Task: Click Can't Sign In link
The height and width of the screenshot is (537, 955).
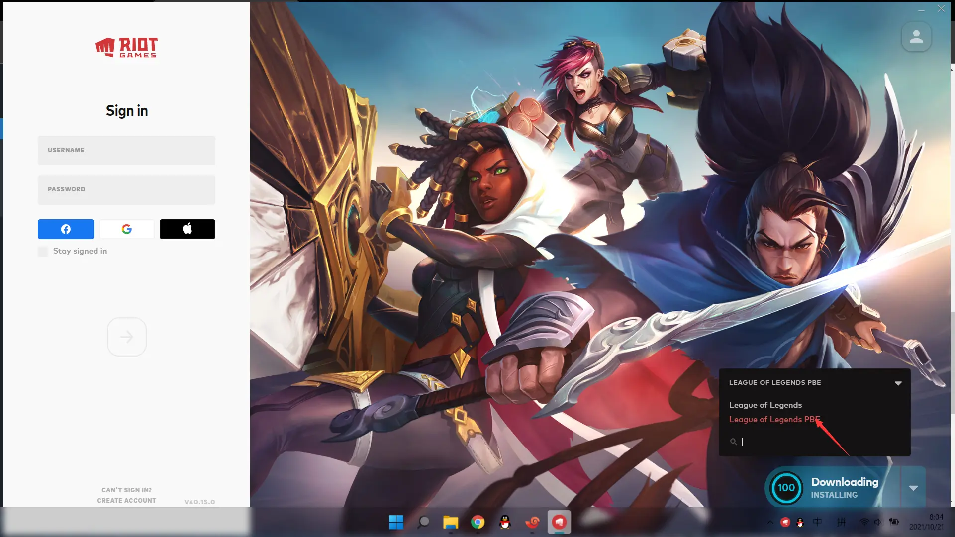Action: [126, 490]
